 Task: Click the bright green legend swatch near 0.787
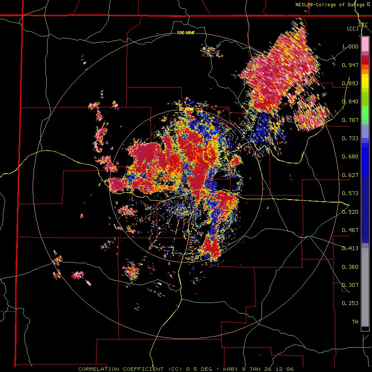(x=365, y=113)
